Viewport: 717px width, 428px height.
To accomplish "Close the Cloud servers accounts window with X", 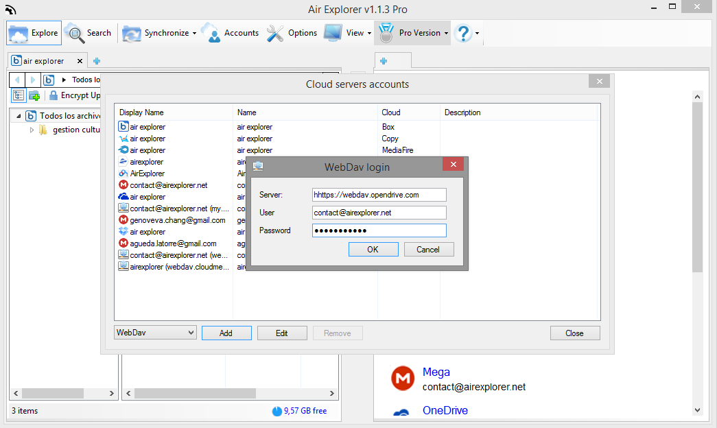I will click(600, 82).
